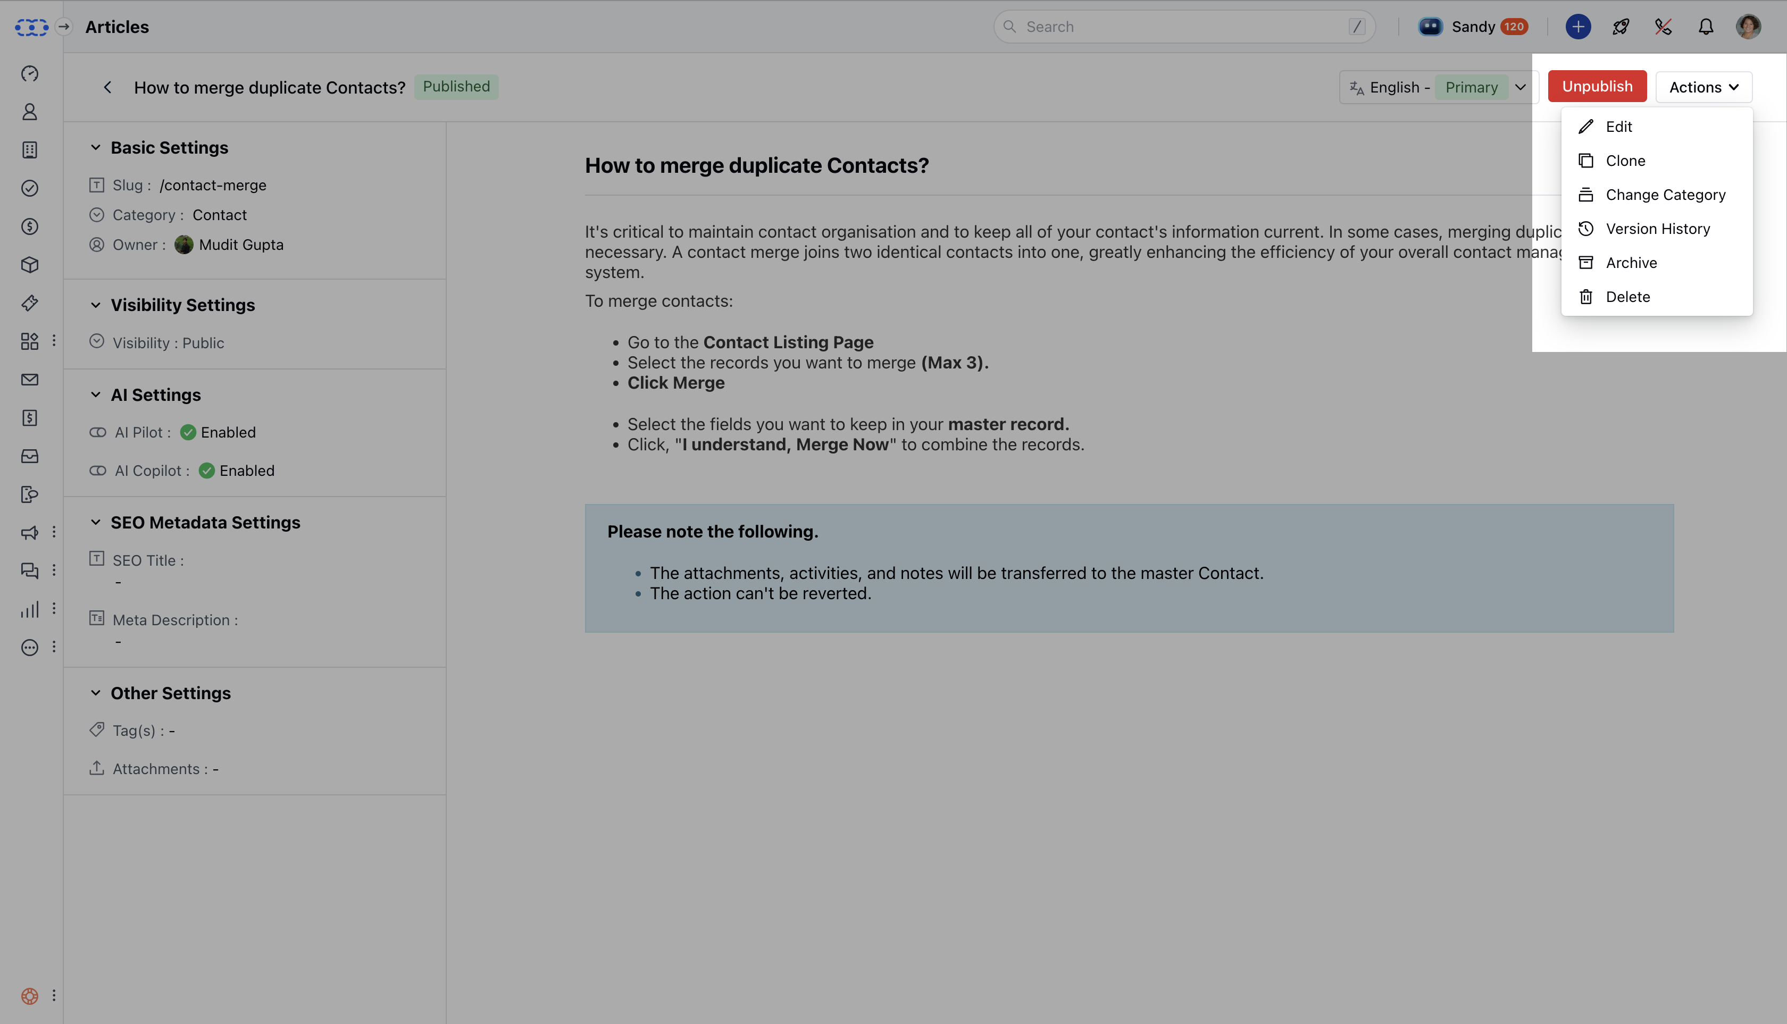Click the blue plus quick-add icon
The image size is (1787, 1024).
point(1578,27)
